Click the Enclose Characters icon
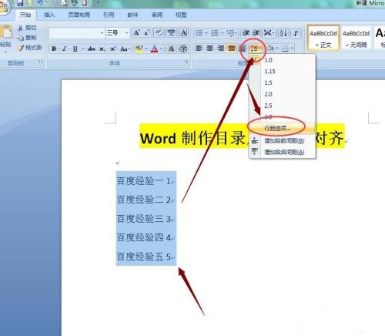 (183, 49)
